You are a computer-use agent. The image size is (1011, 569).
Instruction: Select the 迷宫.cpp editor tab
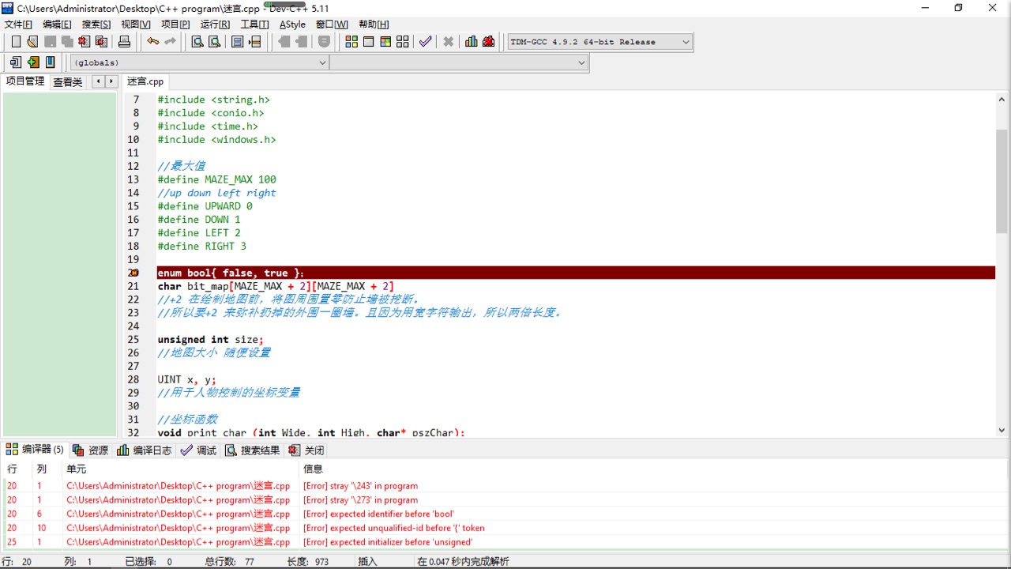pyautogui.click(x=145, y=81)
